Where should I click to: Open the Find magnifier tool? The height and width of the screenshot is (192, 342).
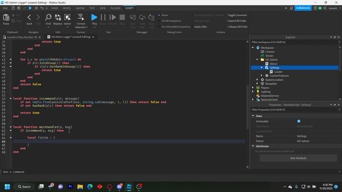point(48,17)
